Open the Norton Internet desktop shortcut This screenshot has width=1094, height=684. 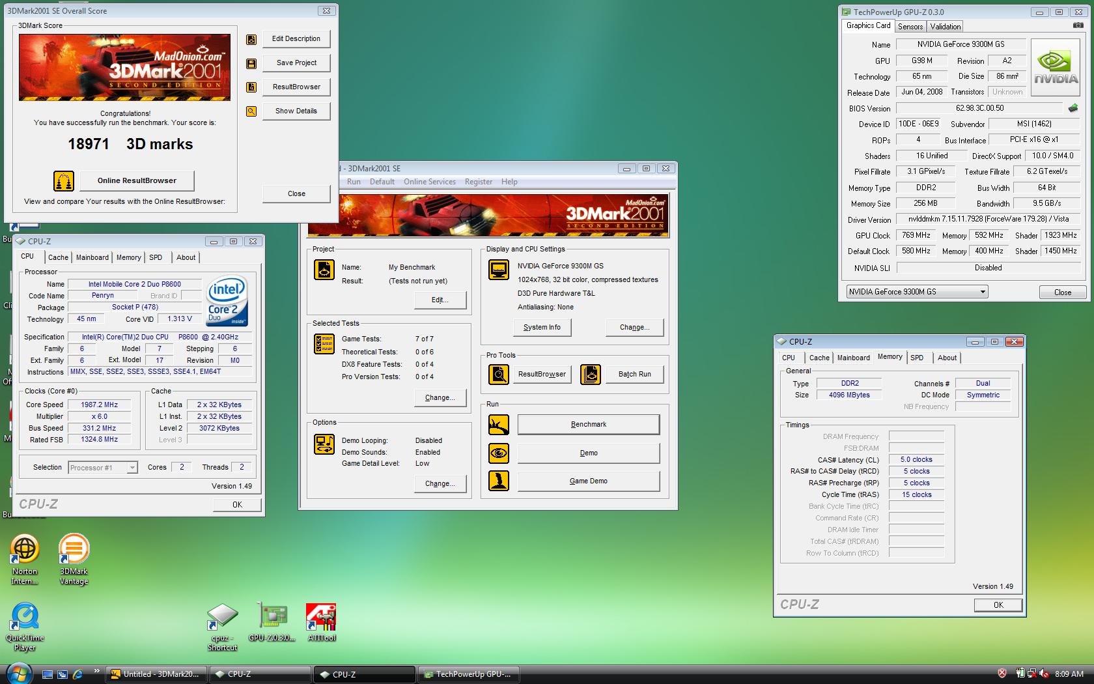[x=25, y=559]
